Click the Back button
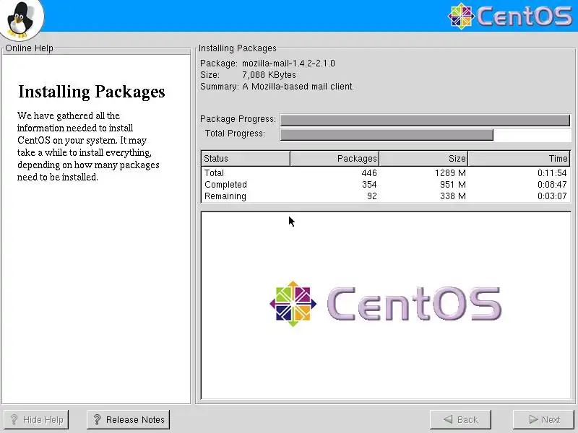 tap(460, 419)
